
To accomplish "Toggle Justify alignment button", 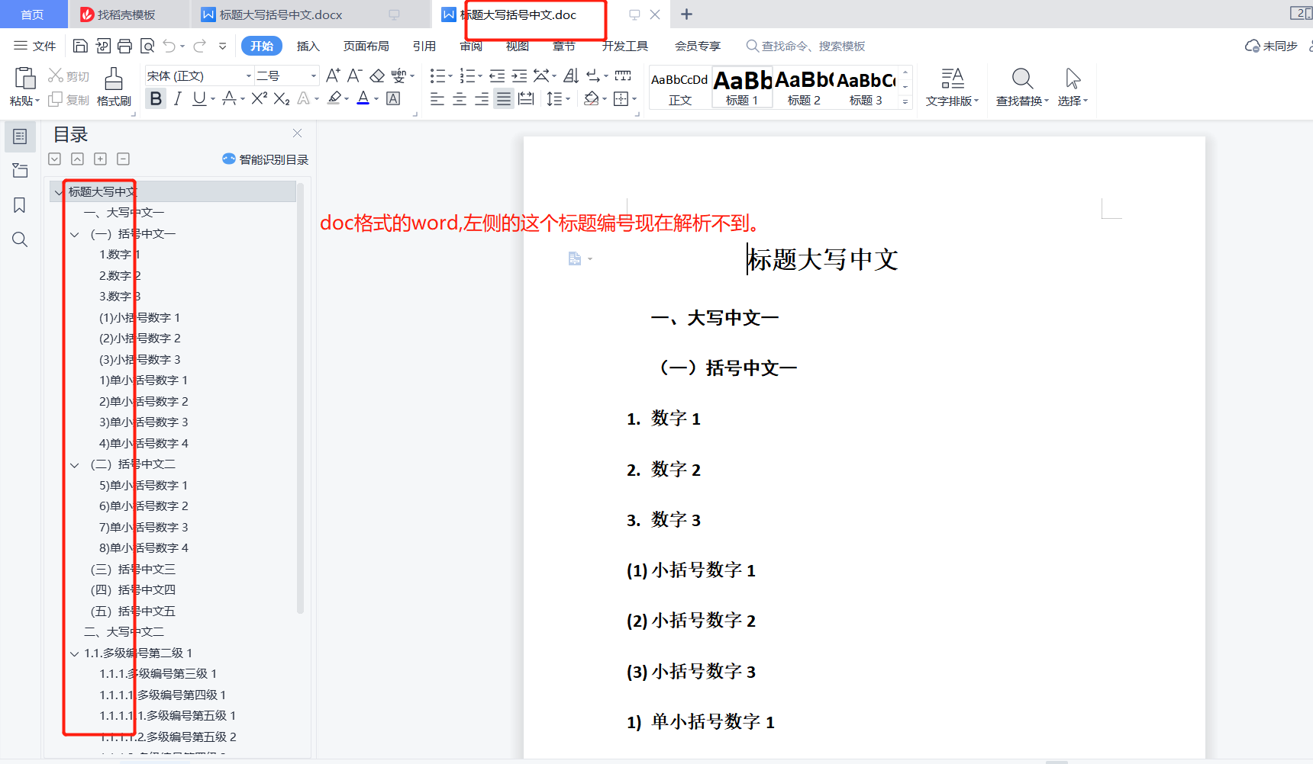I will [504, 98].
